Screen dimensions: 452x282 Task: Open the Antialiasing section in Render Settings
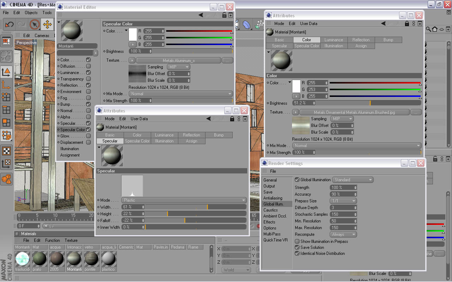click(273, 198)
